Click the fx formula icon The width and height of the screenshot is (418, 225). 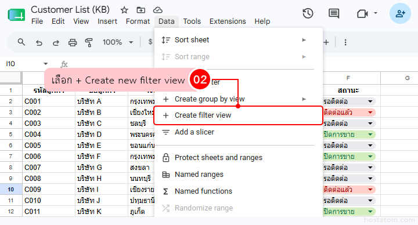pyautogui.click(x=64, y=64)
